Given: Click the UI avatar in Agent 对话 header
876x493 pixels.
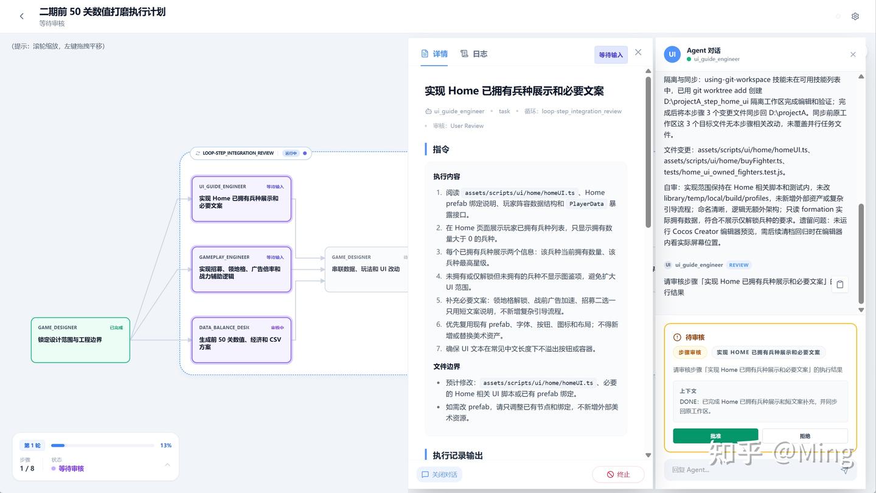Looking at the screenshot, I should pos(672,54).
